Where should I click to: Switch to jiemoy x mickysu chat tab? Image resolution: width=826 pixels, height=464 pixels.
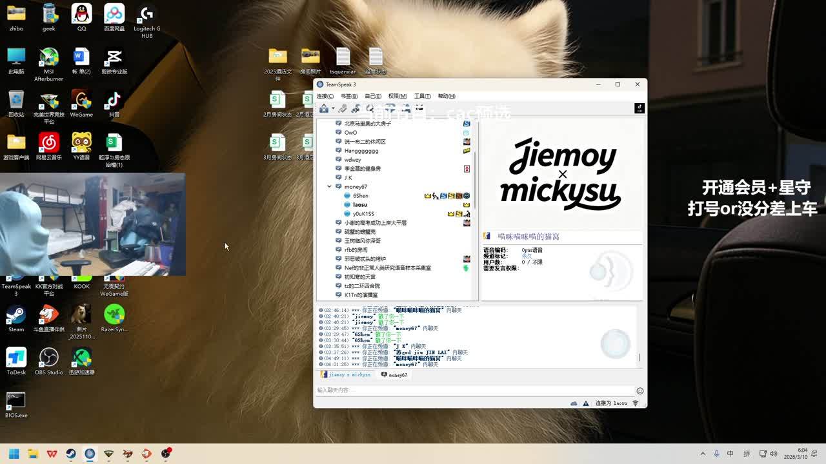pyautogui.click(x=347, y=374)
